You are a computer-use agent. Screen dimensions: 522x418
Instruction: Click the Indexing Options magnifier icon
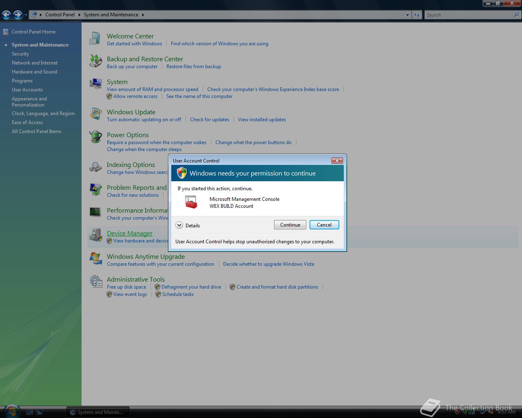point(95,167)
